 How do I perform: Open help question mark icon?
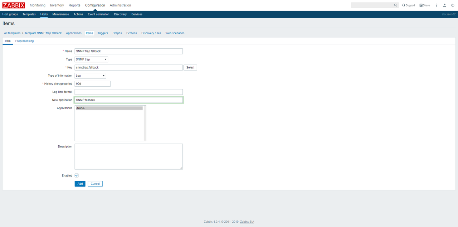point(436,5)
